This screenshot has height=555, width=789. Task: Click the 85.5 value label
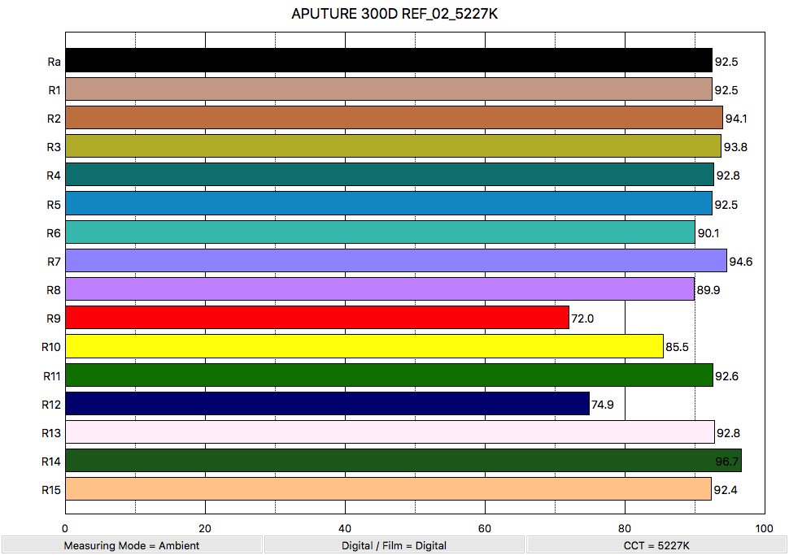coord(677,347)
